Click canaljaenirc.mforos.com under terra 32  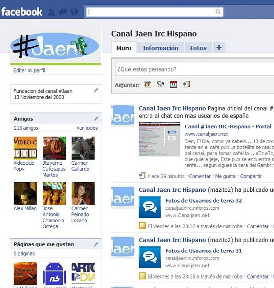tap(192, 208)
